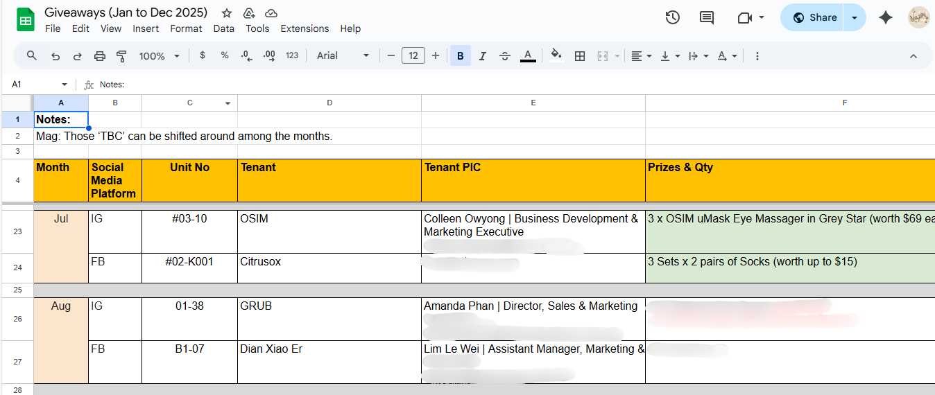Open the Extensions menu
Viewport: 935px width, 395px height.
[304, 28]
